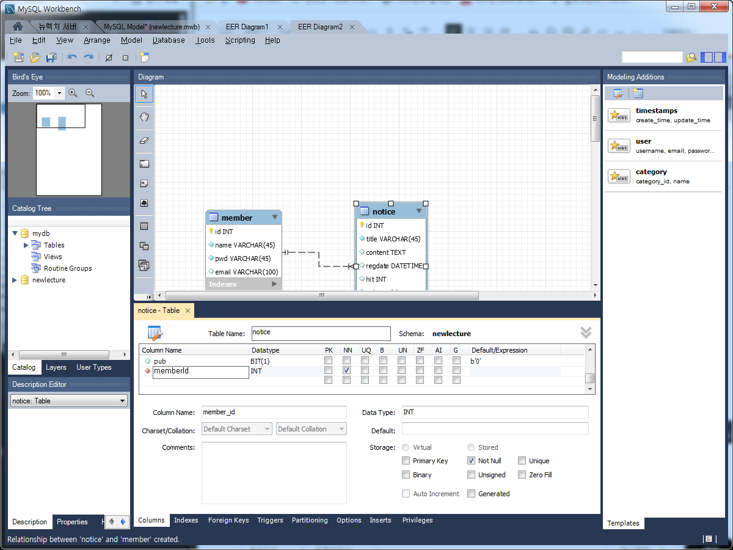Expand the newlecture schema node
The width and height of the screenshot is (733, 550).
15,280
